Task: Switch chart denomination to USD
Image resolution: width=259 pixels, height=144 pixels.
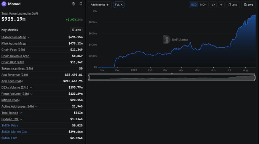Action: (x=194, y=5)
